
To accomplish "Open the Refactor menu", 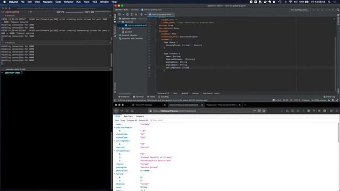I will (69, 2).
